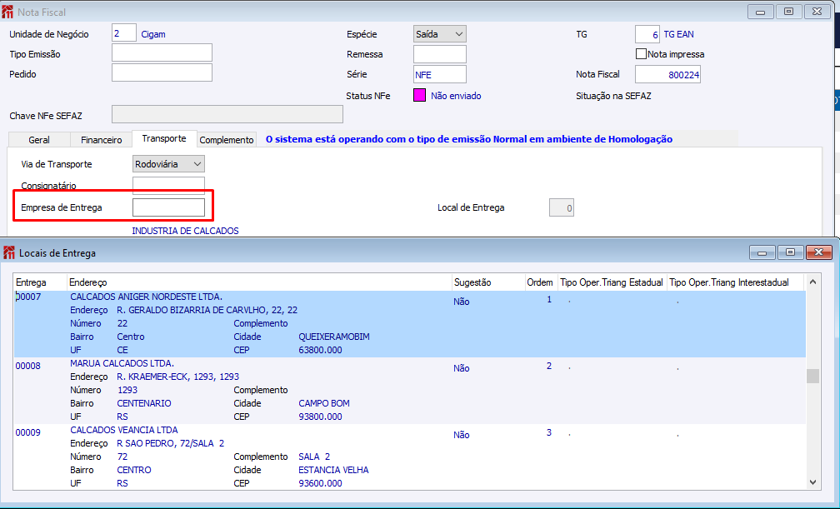
Task: Click the QUEIXERAMOBIM city value
Action: click(333, 337)
